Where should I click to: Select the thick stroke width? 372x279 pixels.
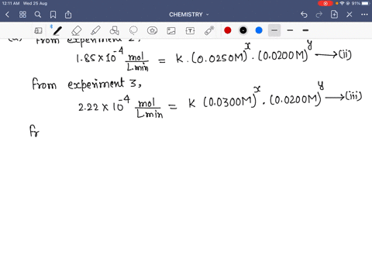pos(305,30)
